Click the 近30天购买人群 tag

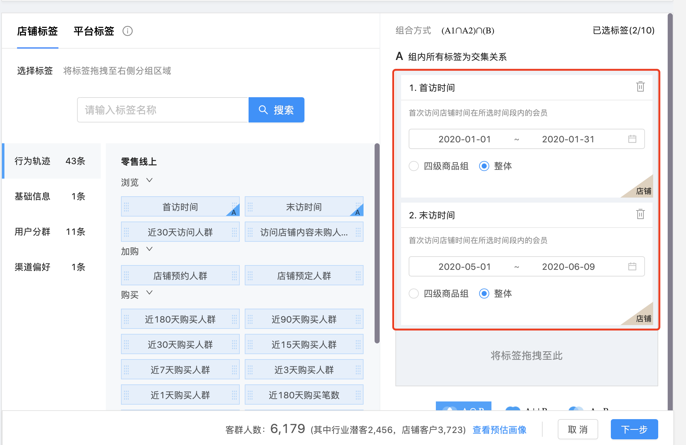[180, 344]
